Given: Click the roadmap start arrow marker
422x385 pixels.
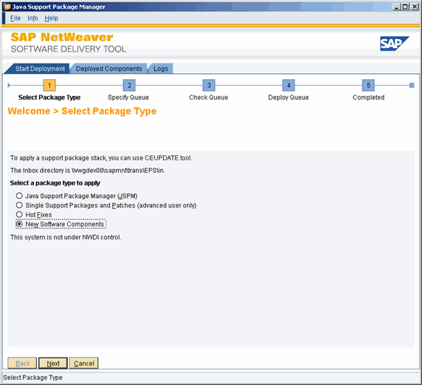Looking at the screenshot, I should click(x=9, y=86).
